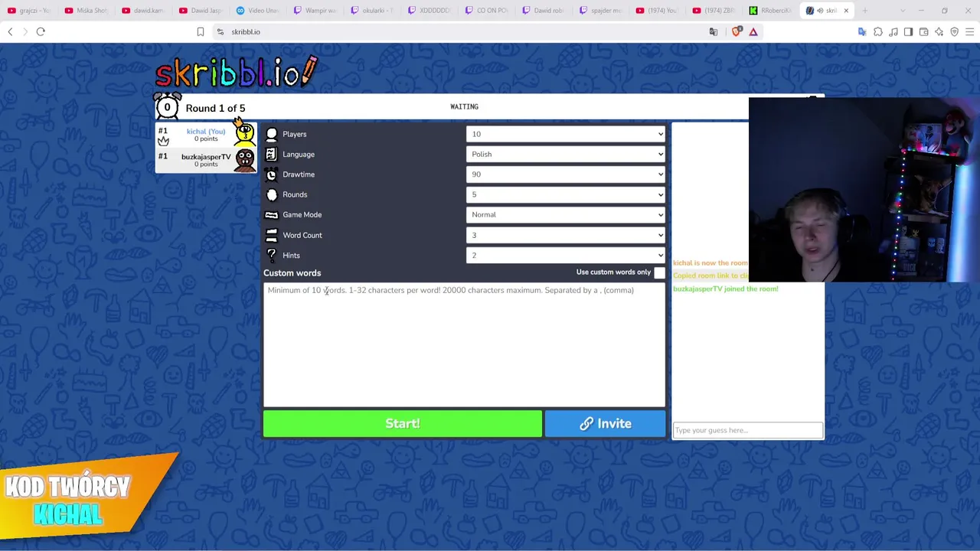Click the Custom words text area
The height and width of the screenshot is (551, 980).
(x=464, y=344)
